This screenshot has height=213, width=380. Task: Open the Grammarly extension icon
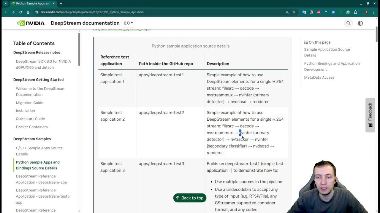pos(348,12)
